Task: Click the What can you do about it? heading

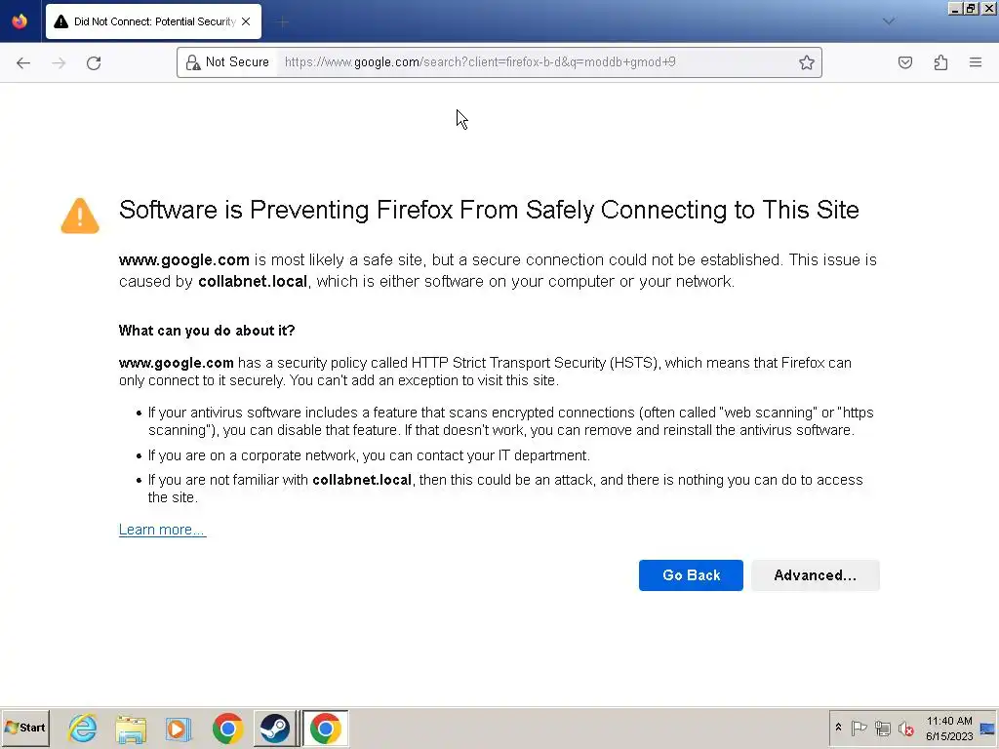Action: [x=207, y=331]
